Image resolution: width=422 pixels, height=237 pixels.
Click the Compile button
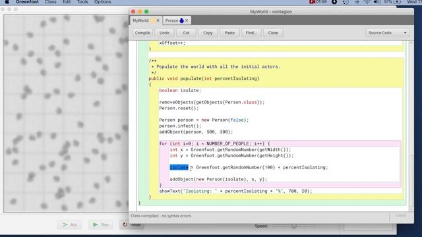pyautogui.click(x=142, y=33)
